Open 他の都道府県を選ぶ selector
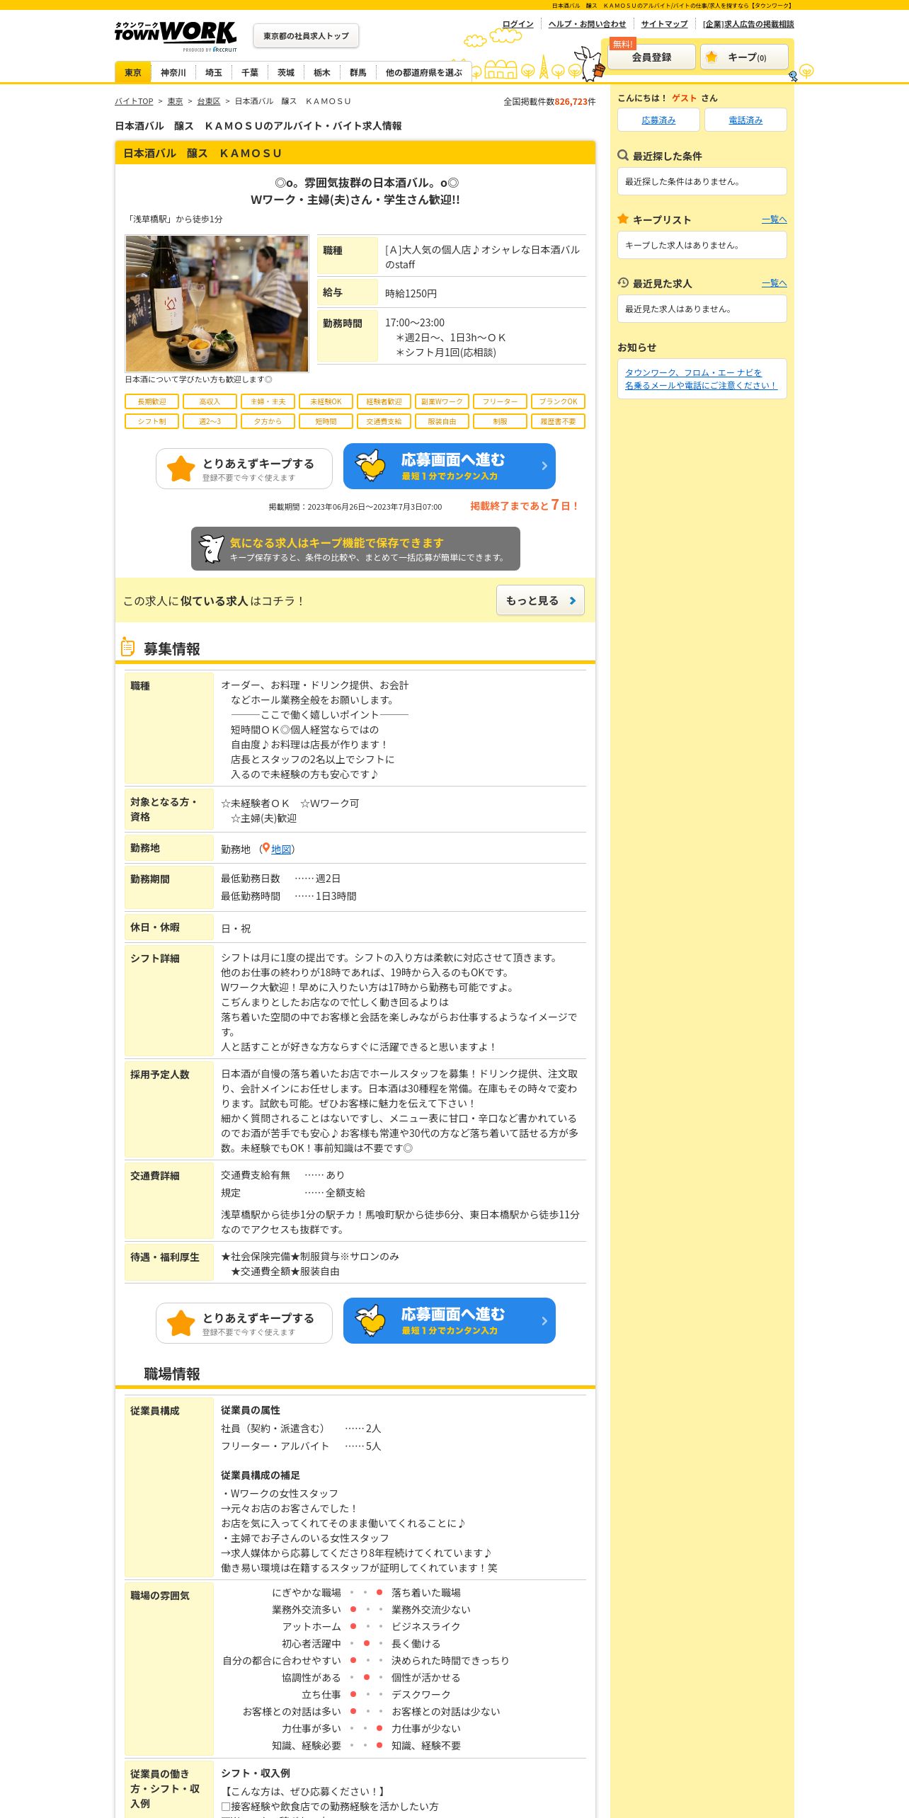The height and width of the screenshot is (1818, 909). click(x=423, y=72)
